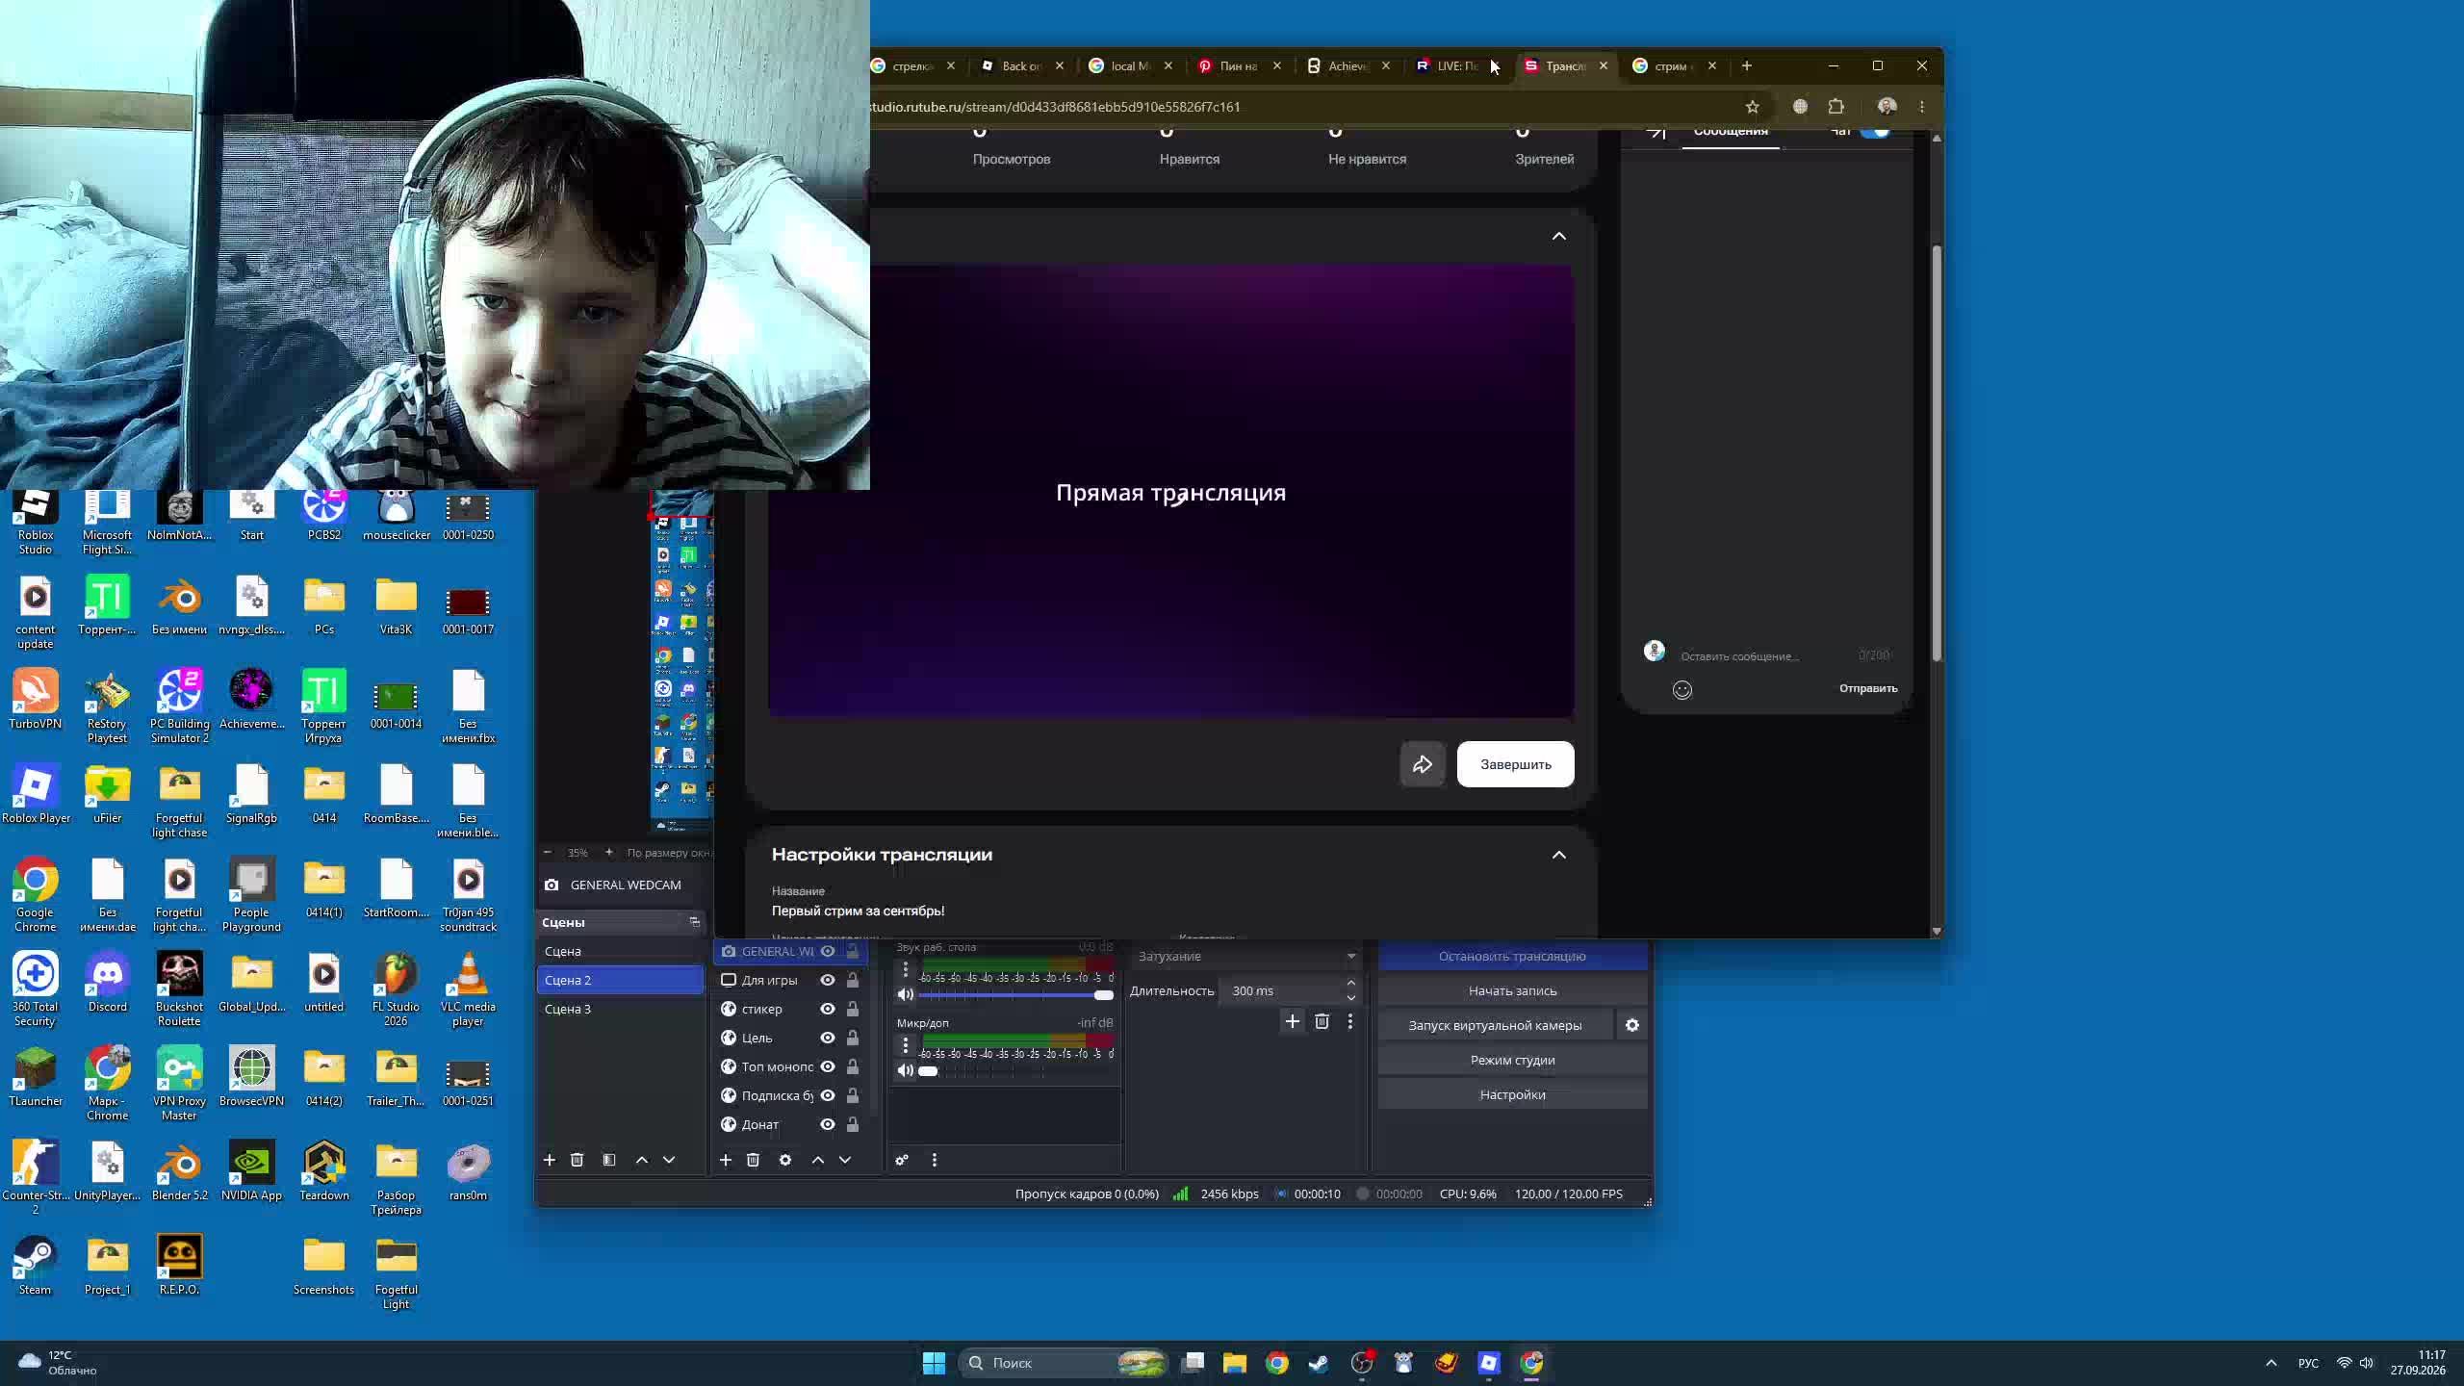Hide the стикер source

[828, 1009]
